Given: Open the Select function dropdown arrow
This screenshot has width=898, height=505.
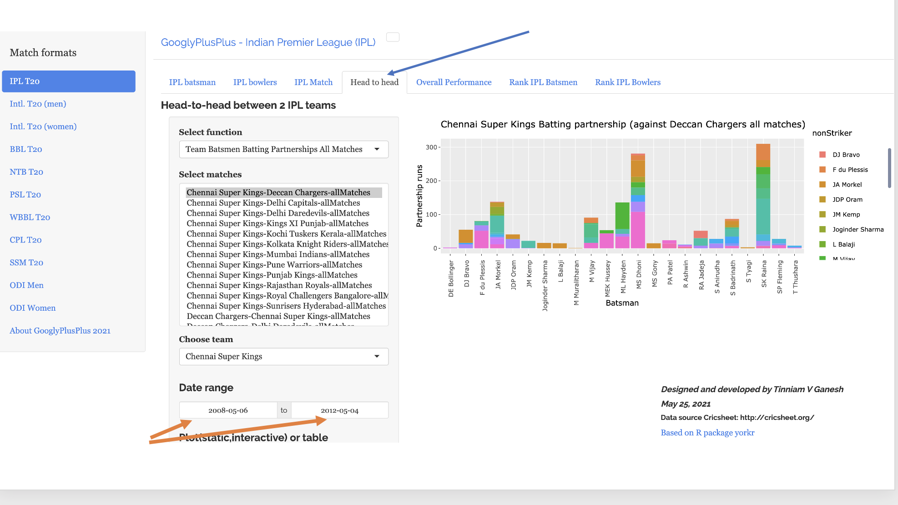Looking at the screenshot, I should [x=377, y=149].
